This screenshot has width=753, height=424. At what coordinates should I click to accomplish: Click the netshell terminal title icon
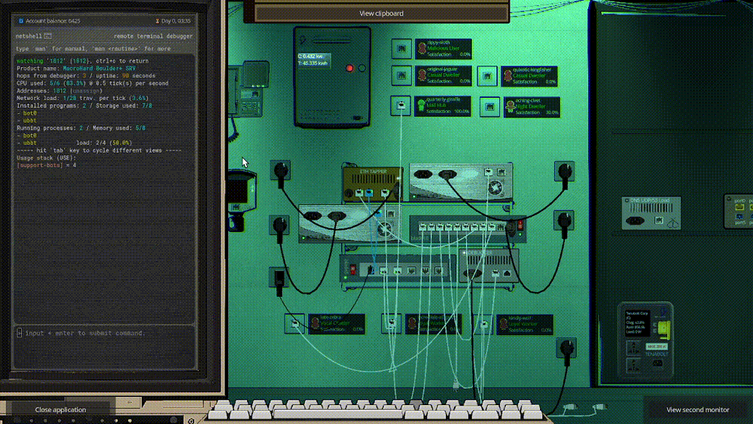(x=47, y=36)
